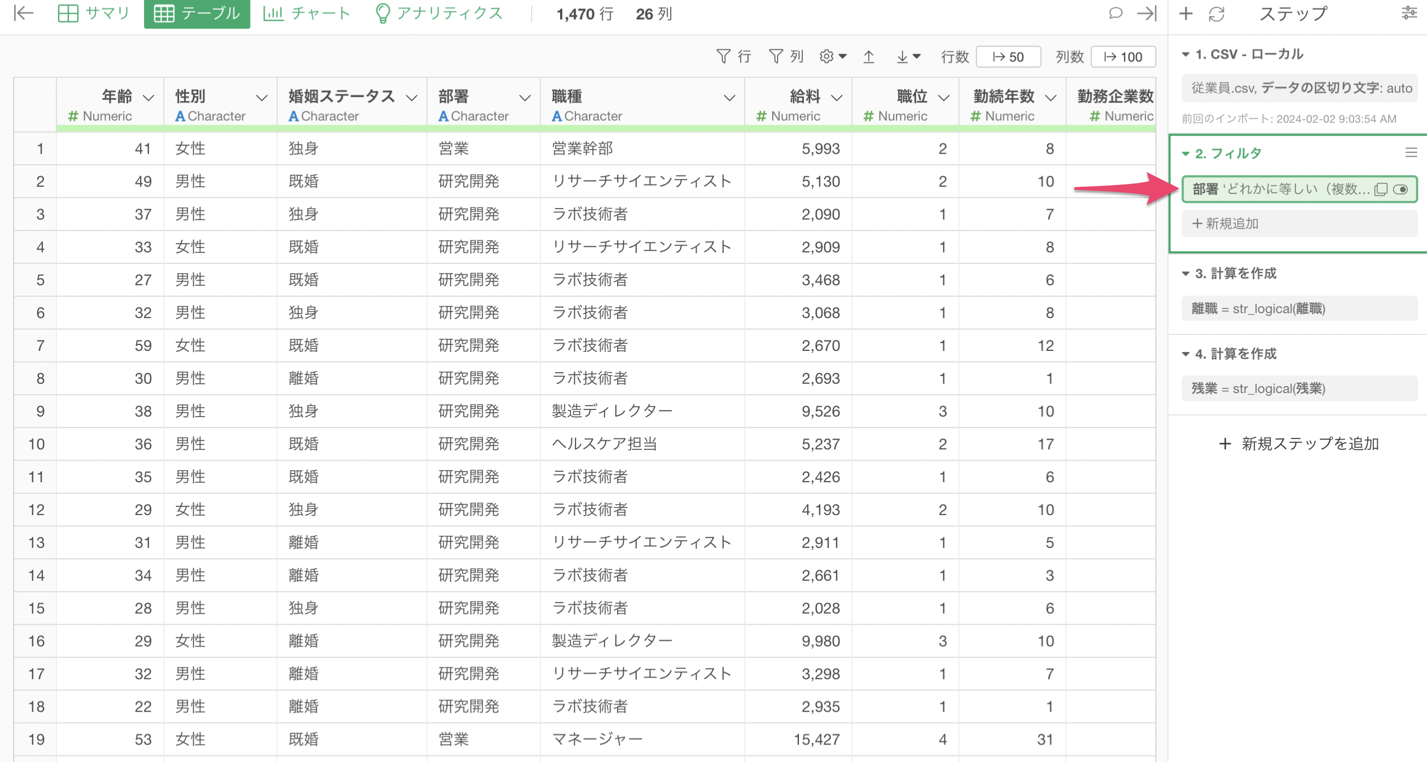Click the export upload arrow icon
The width and height of the screenshot is (1427, 762).
[869, 56]
